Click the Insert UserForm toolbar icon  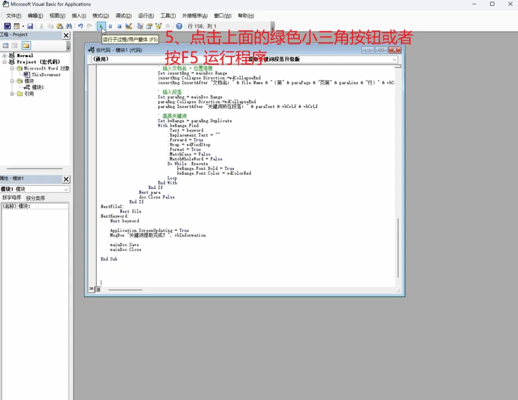pos(16,26)
